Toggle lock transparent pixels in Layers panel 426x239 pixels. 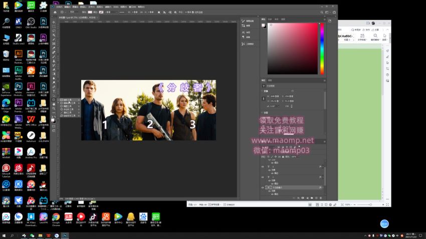coord(268,157)
